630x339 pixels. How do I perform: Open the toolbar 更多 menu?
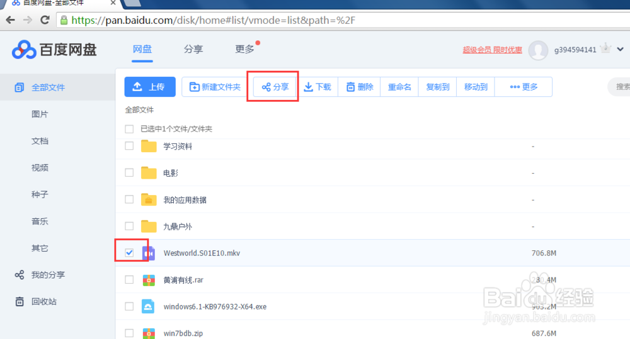(524, 87)
